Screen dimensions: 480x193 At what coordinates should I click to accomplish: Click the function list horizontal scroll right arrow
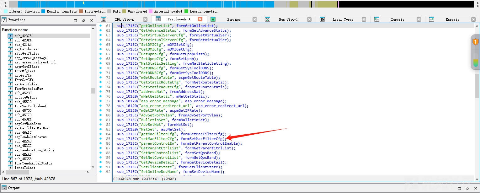click(88, 172)
